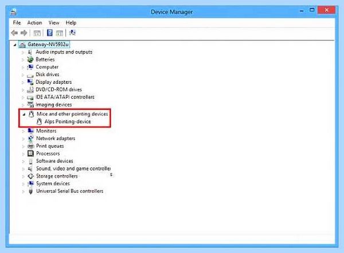The height and width of the screenshot is (253, 344).
Task: Select IDE ATA/ATAPI controllers label
Action: tap(65, 97)
